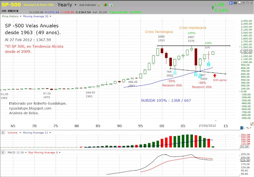Viewport: 254px width, 177px height.
Task: Click the 1,367.59 current price box
Action: [x=246, y=51]
